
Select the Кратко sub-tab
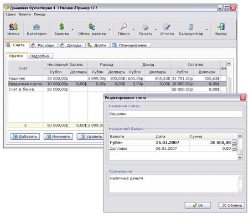coord(16,56)
